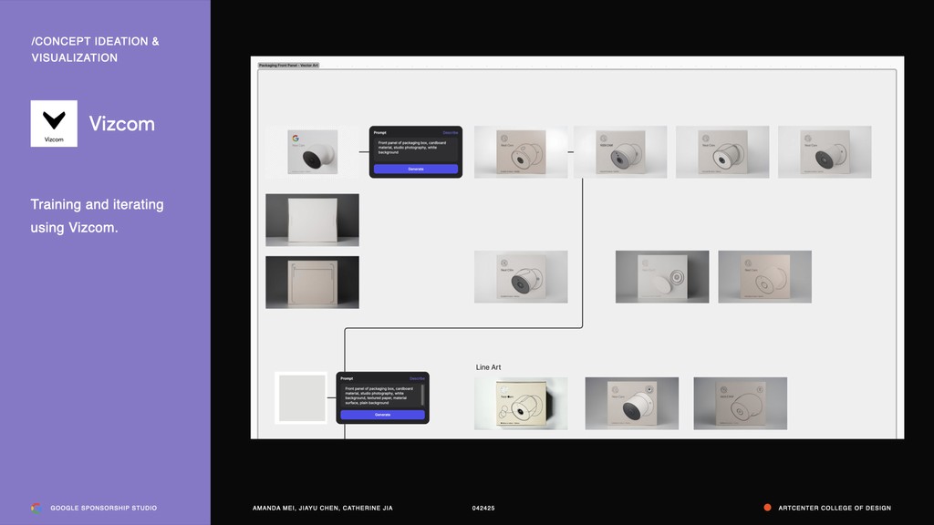
Task: Click the '/CONCEPT IDEATION & VISUALIZATION' heading
Action: point(95,49)
